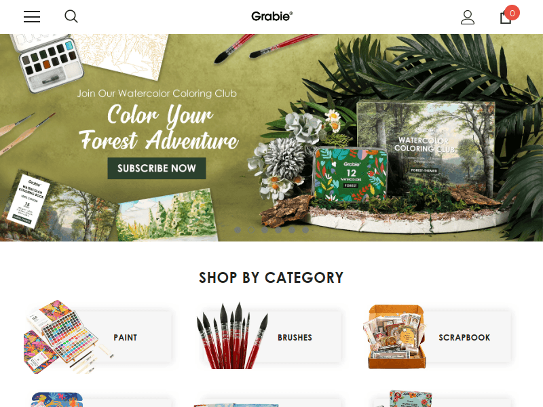Screen dimensions: 543x407
Task: Open the Brushes category
Action: click(295, 337)
